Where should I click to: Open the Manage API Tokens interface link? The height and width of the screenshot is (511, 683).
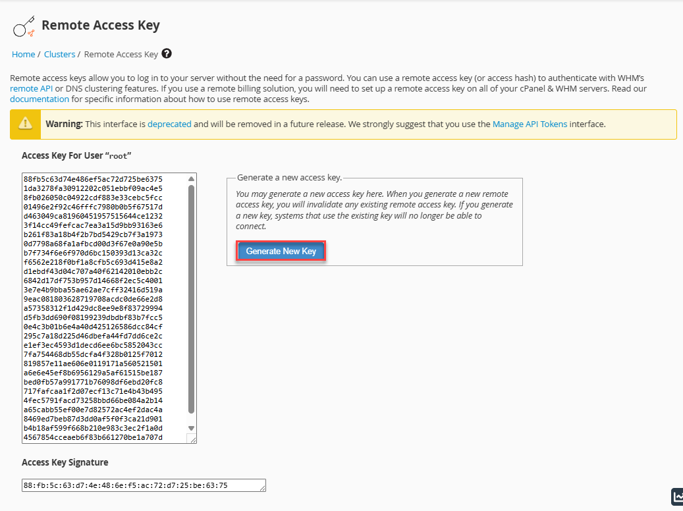click(x=529, y=124)
